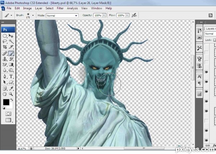Click the horizontal scrollbar thumb
This screenshot has width=216, height=154.
pyautogui.click(x=144, y=148)
